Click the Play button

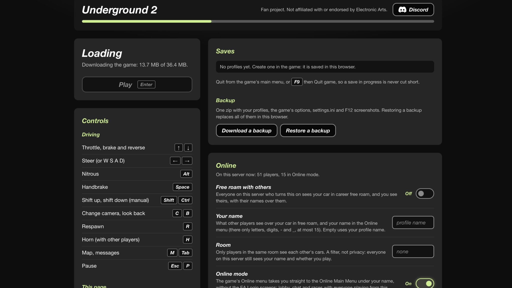(137, 84)
